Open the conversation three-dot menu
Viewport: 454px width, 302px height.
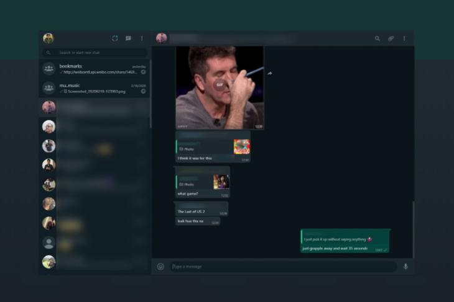coord(404,38)
